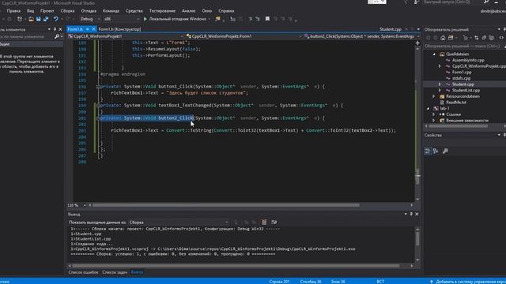
Task: Open the Вид menu
Action: coord(30,10)
